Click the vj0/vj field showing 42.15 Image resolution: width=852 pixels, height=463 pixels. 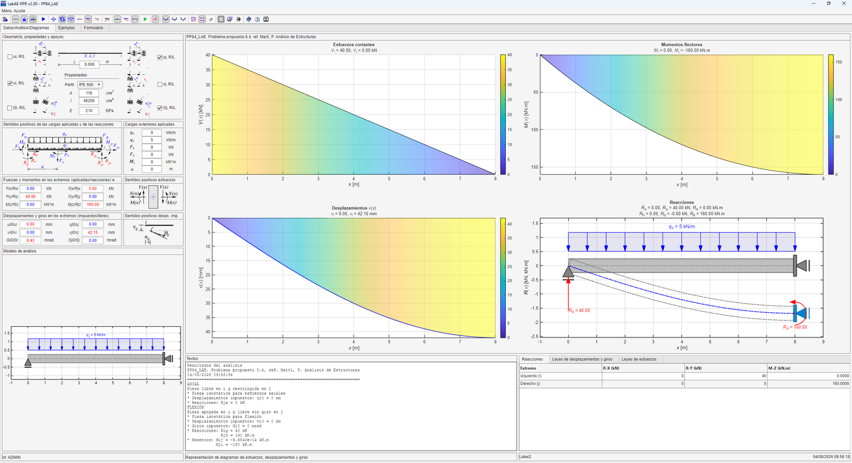tap(93, 233)
